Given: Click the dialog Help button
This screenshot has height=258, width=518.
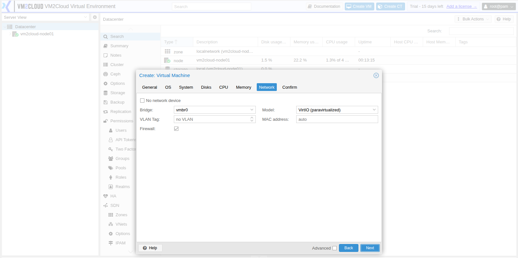Looking at the screenshot, I should click(150, 248).
